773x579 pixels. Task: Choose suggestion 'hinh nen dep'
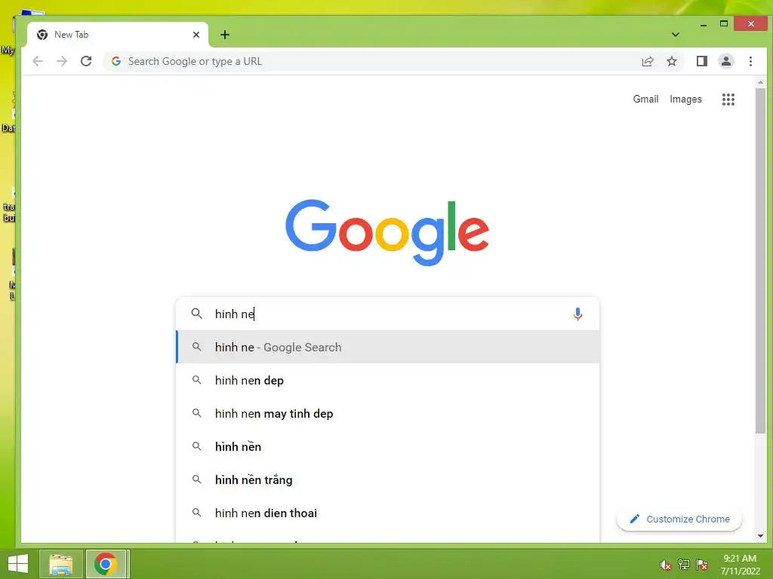click(387, 380)
